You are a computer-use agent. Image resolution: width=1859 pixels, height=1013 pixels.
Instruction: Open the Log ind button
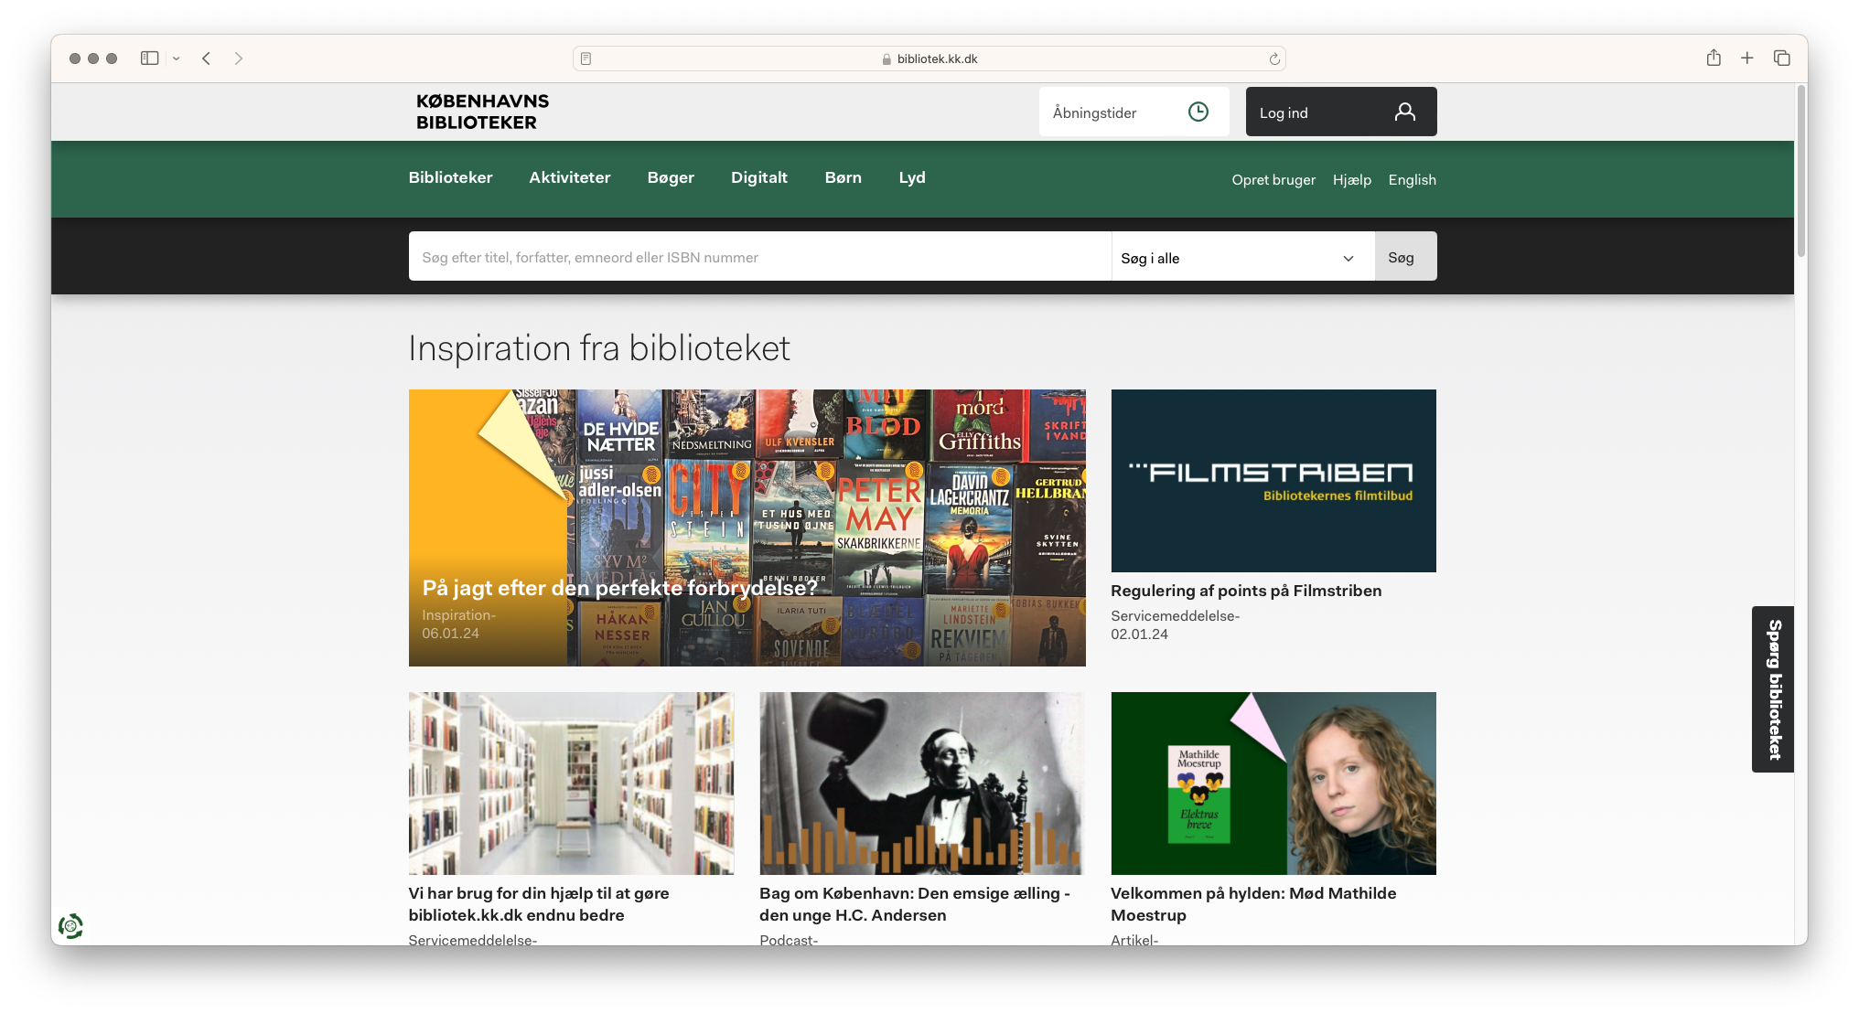click(x=1341, y=112)
